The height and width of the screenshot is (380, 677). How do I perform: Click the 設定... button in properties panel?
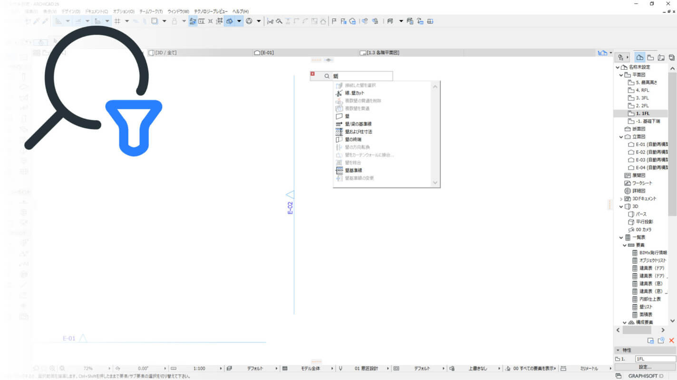click(645, 367)
